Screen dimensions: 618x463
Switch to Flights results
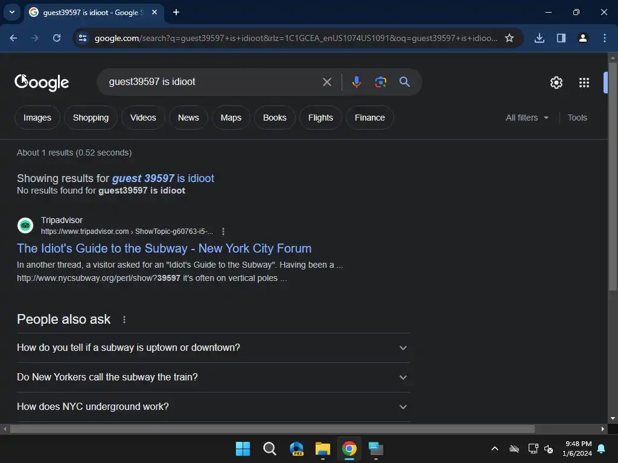(x=320, y=118)
